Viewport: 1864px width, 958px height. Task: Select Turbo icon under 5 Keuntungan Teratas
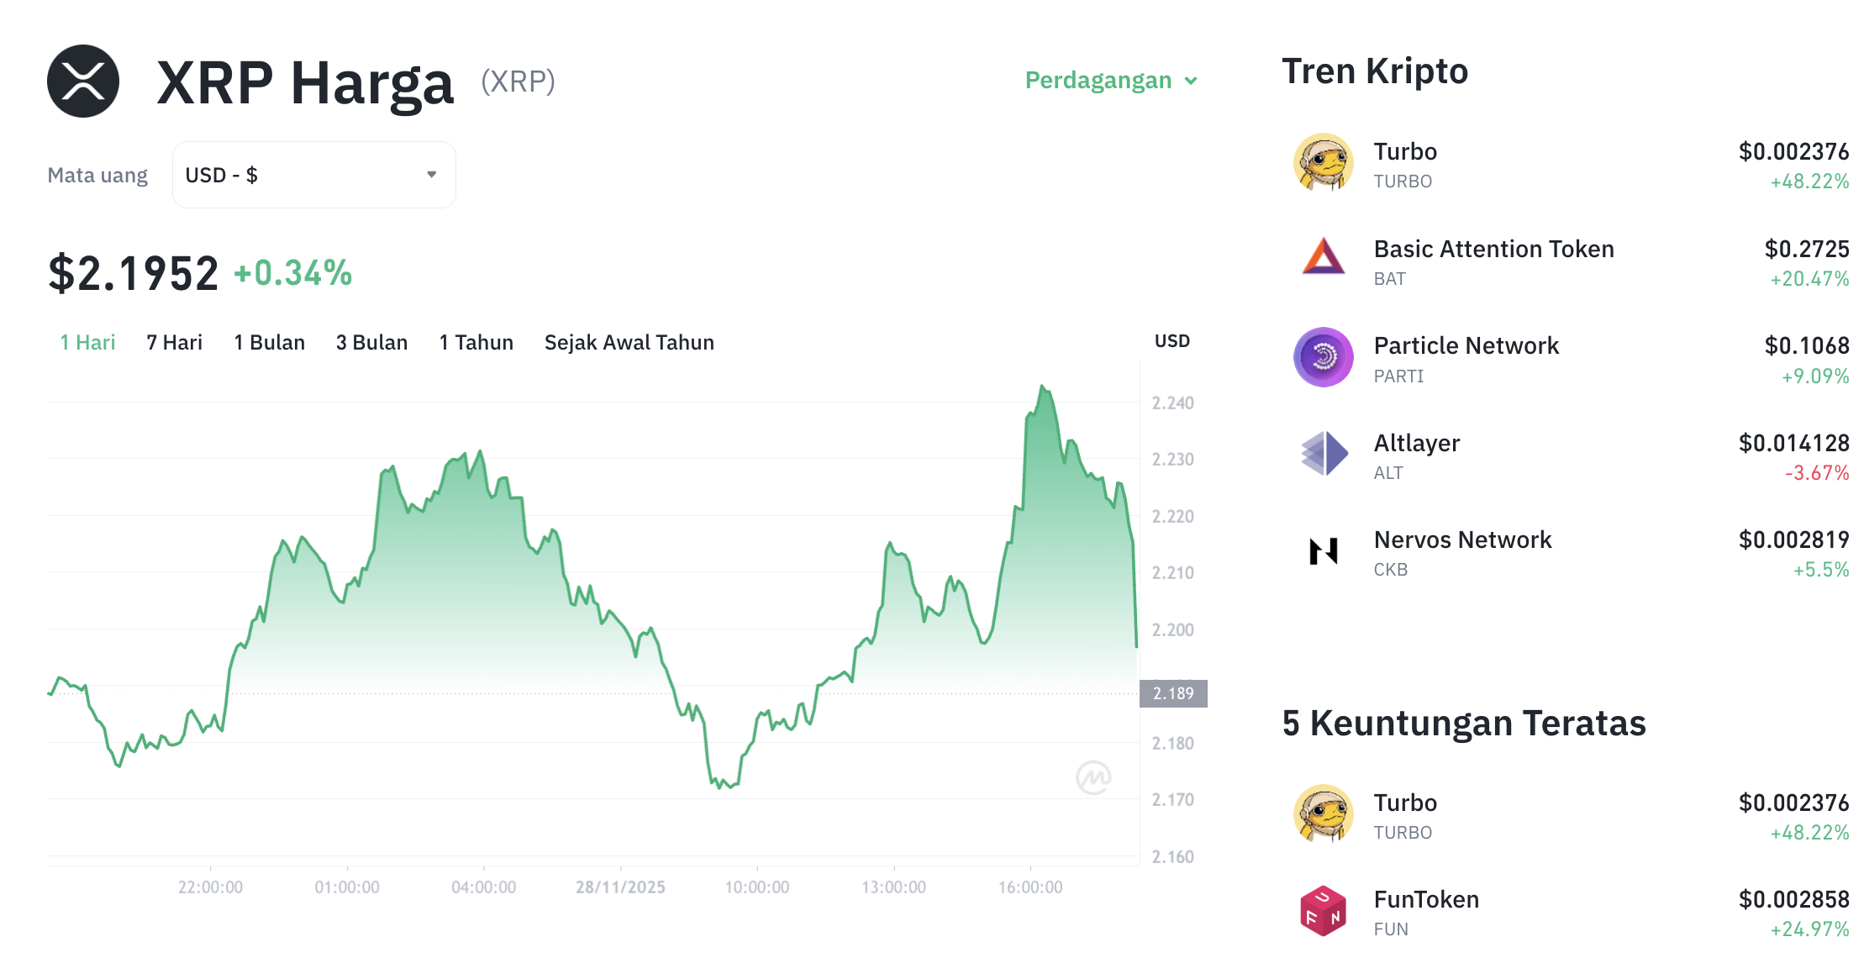(x=1323, y=813)
